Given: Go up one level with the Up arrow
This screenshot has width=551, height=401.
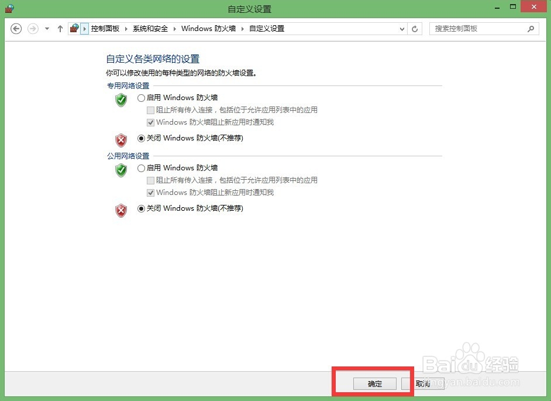Looking at the screenshot, I should (x=60, y=29).
